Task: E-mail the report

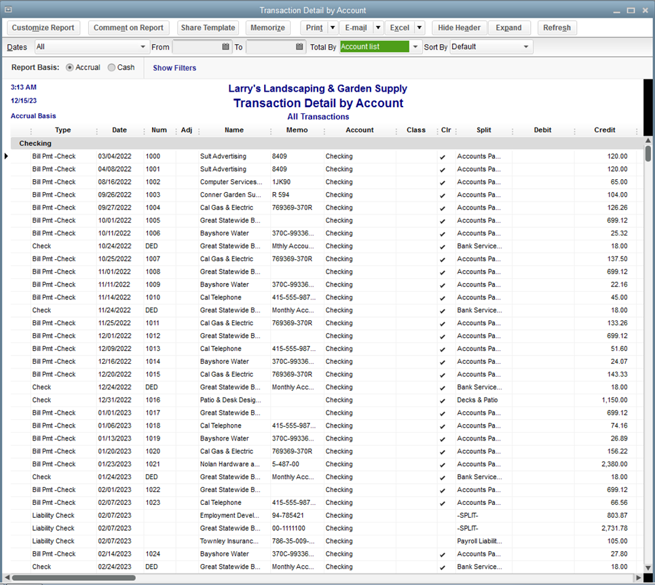Action: pos(356,28)
